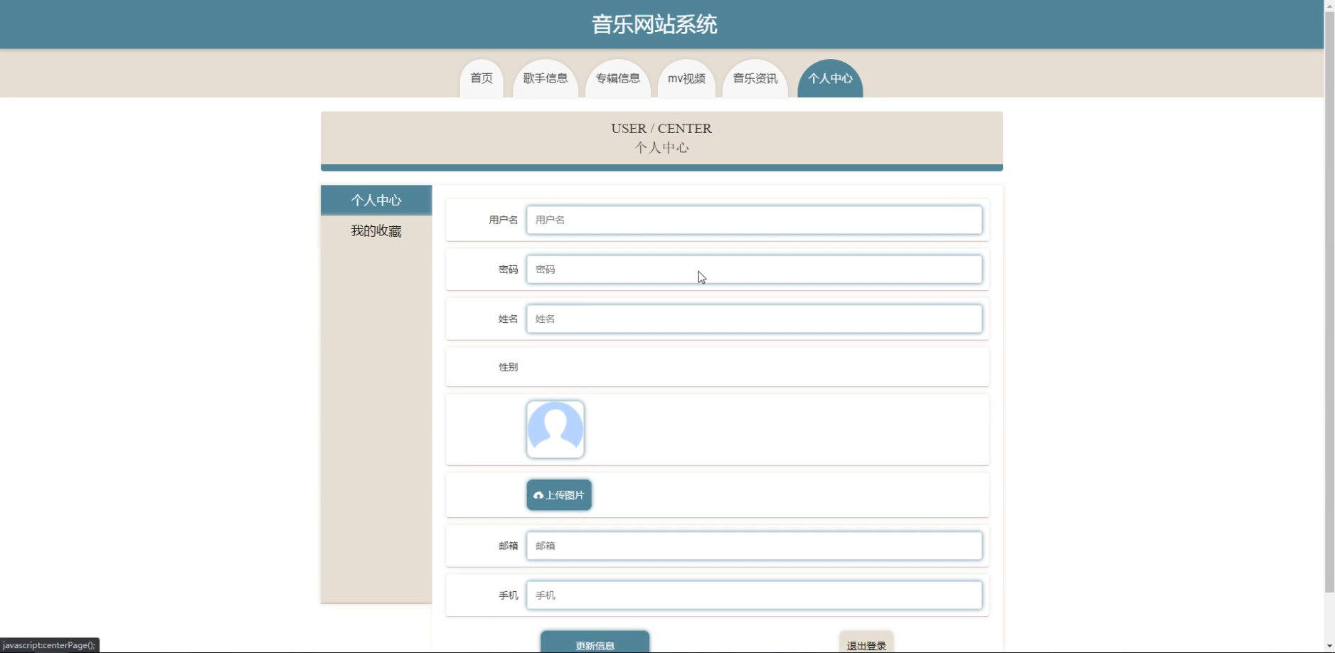Click the 姓名 input field
This screenshot has width=1335, height=653.
click(x=753, y=319)
